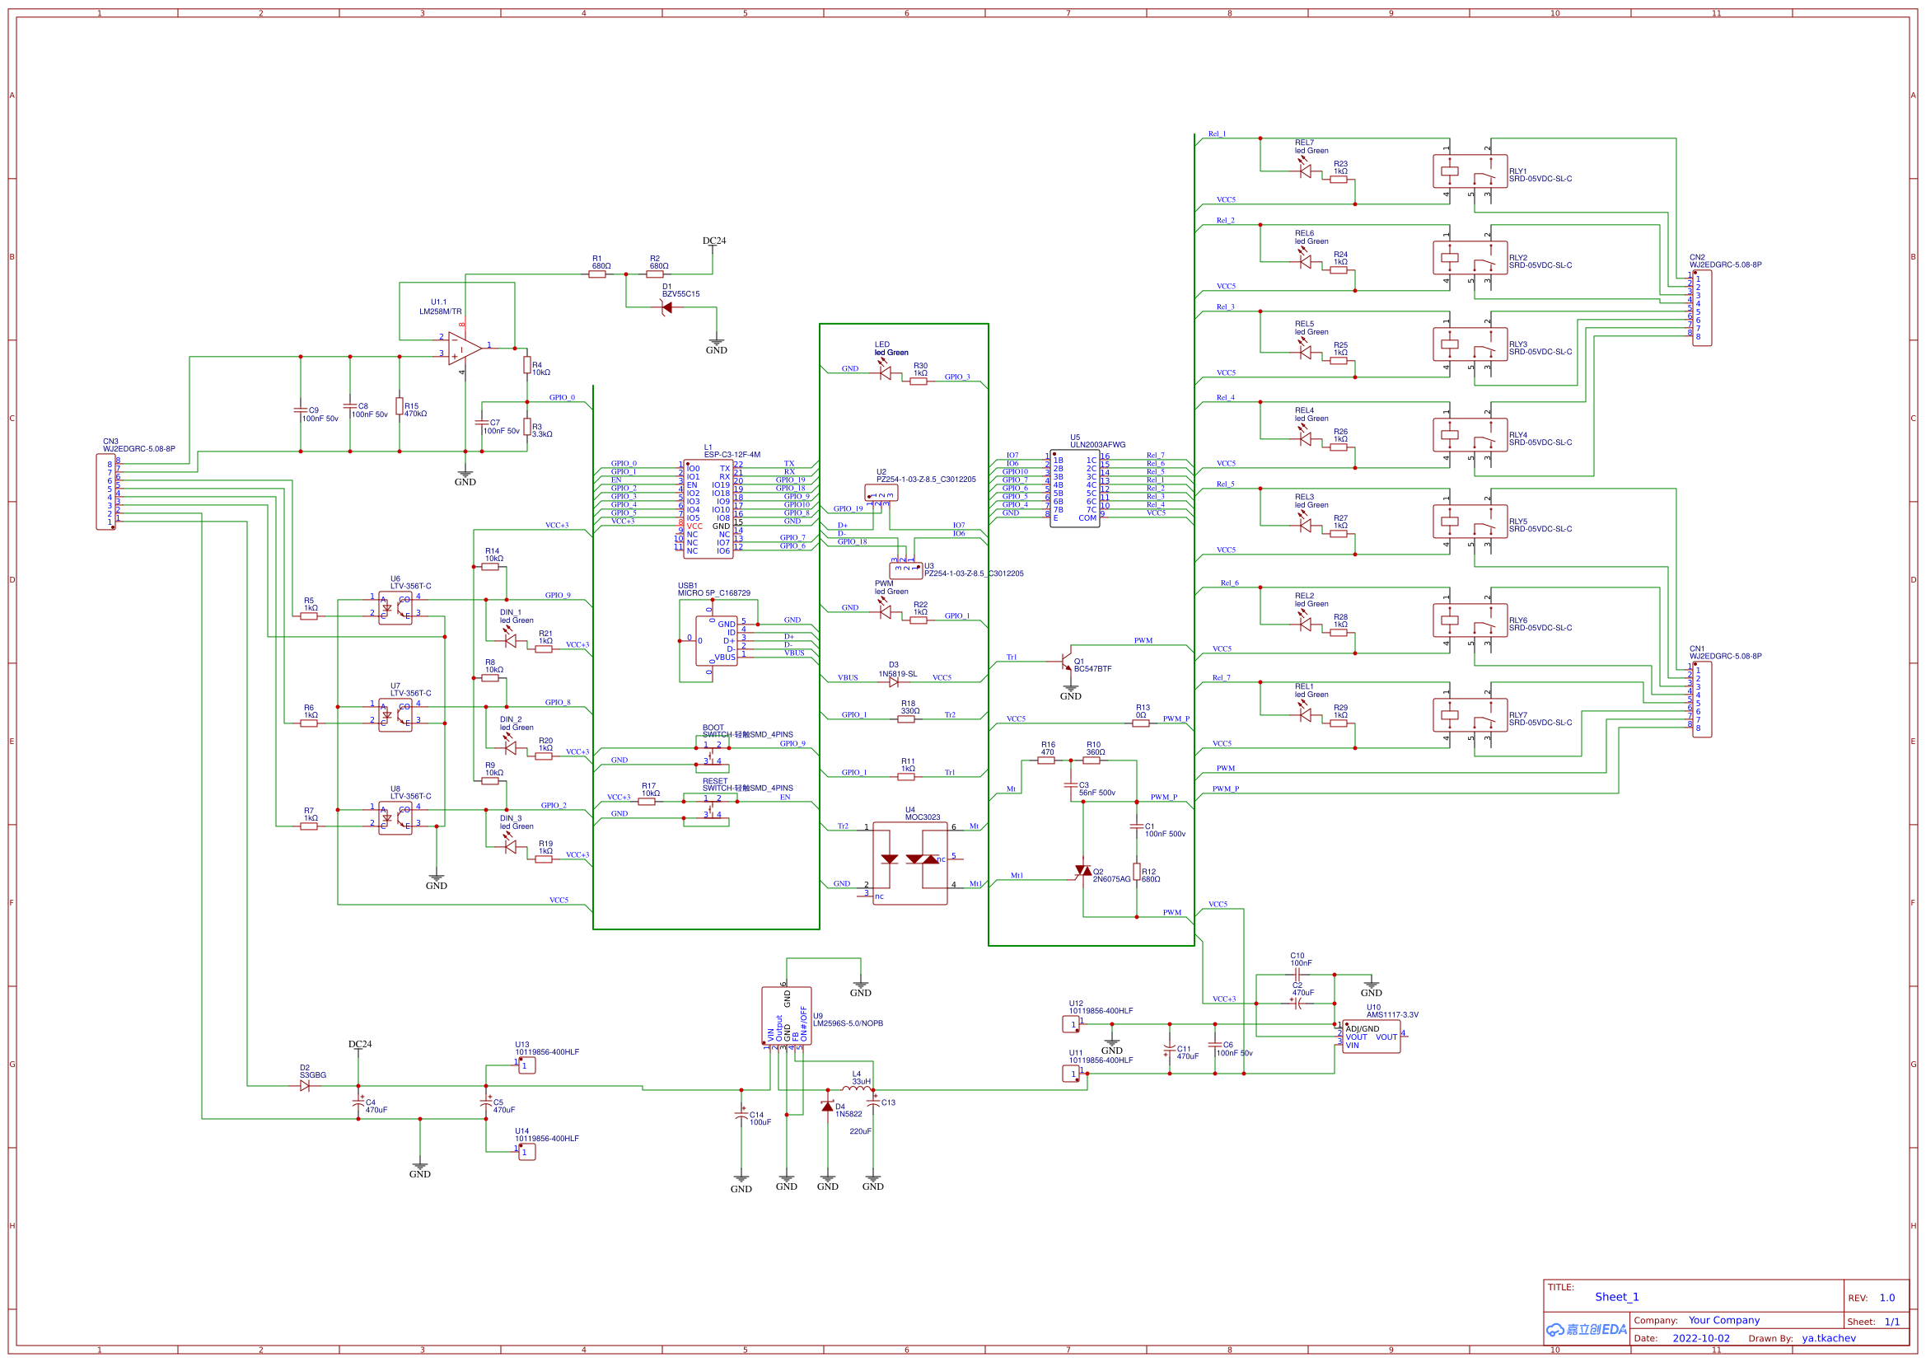Select the ESP-C3-12F-4M module body
This screenshot has height=1362, width=1926.
tap(708, 509)
